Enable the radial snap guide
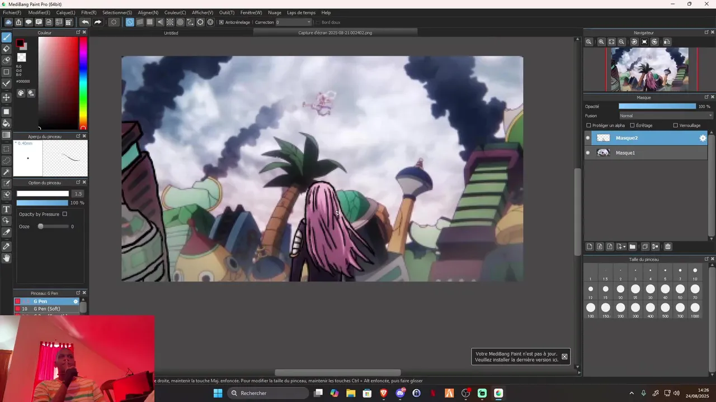Screen dimensions: 716x402 (170, 22)
